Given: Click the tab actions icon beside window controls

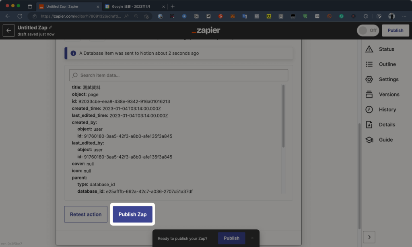Looking at the screenshot, I should click(x=30, y=6).
